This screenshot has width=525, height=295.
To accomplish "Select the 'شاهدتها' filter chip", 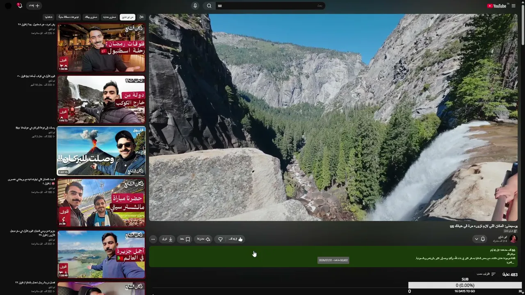I will [x=49, y=17].
